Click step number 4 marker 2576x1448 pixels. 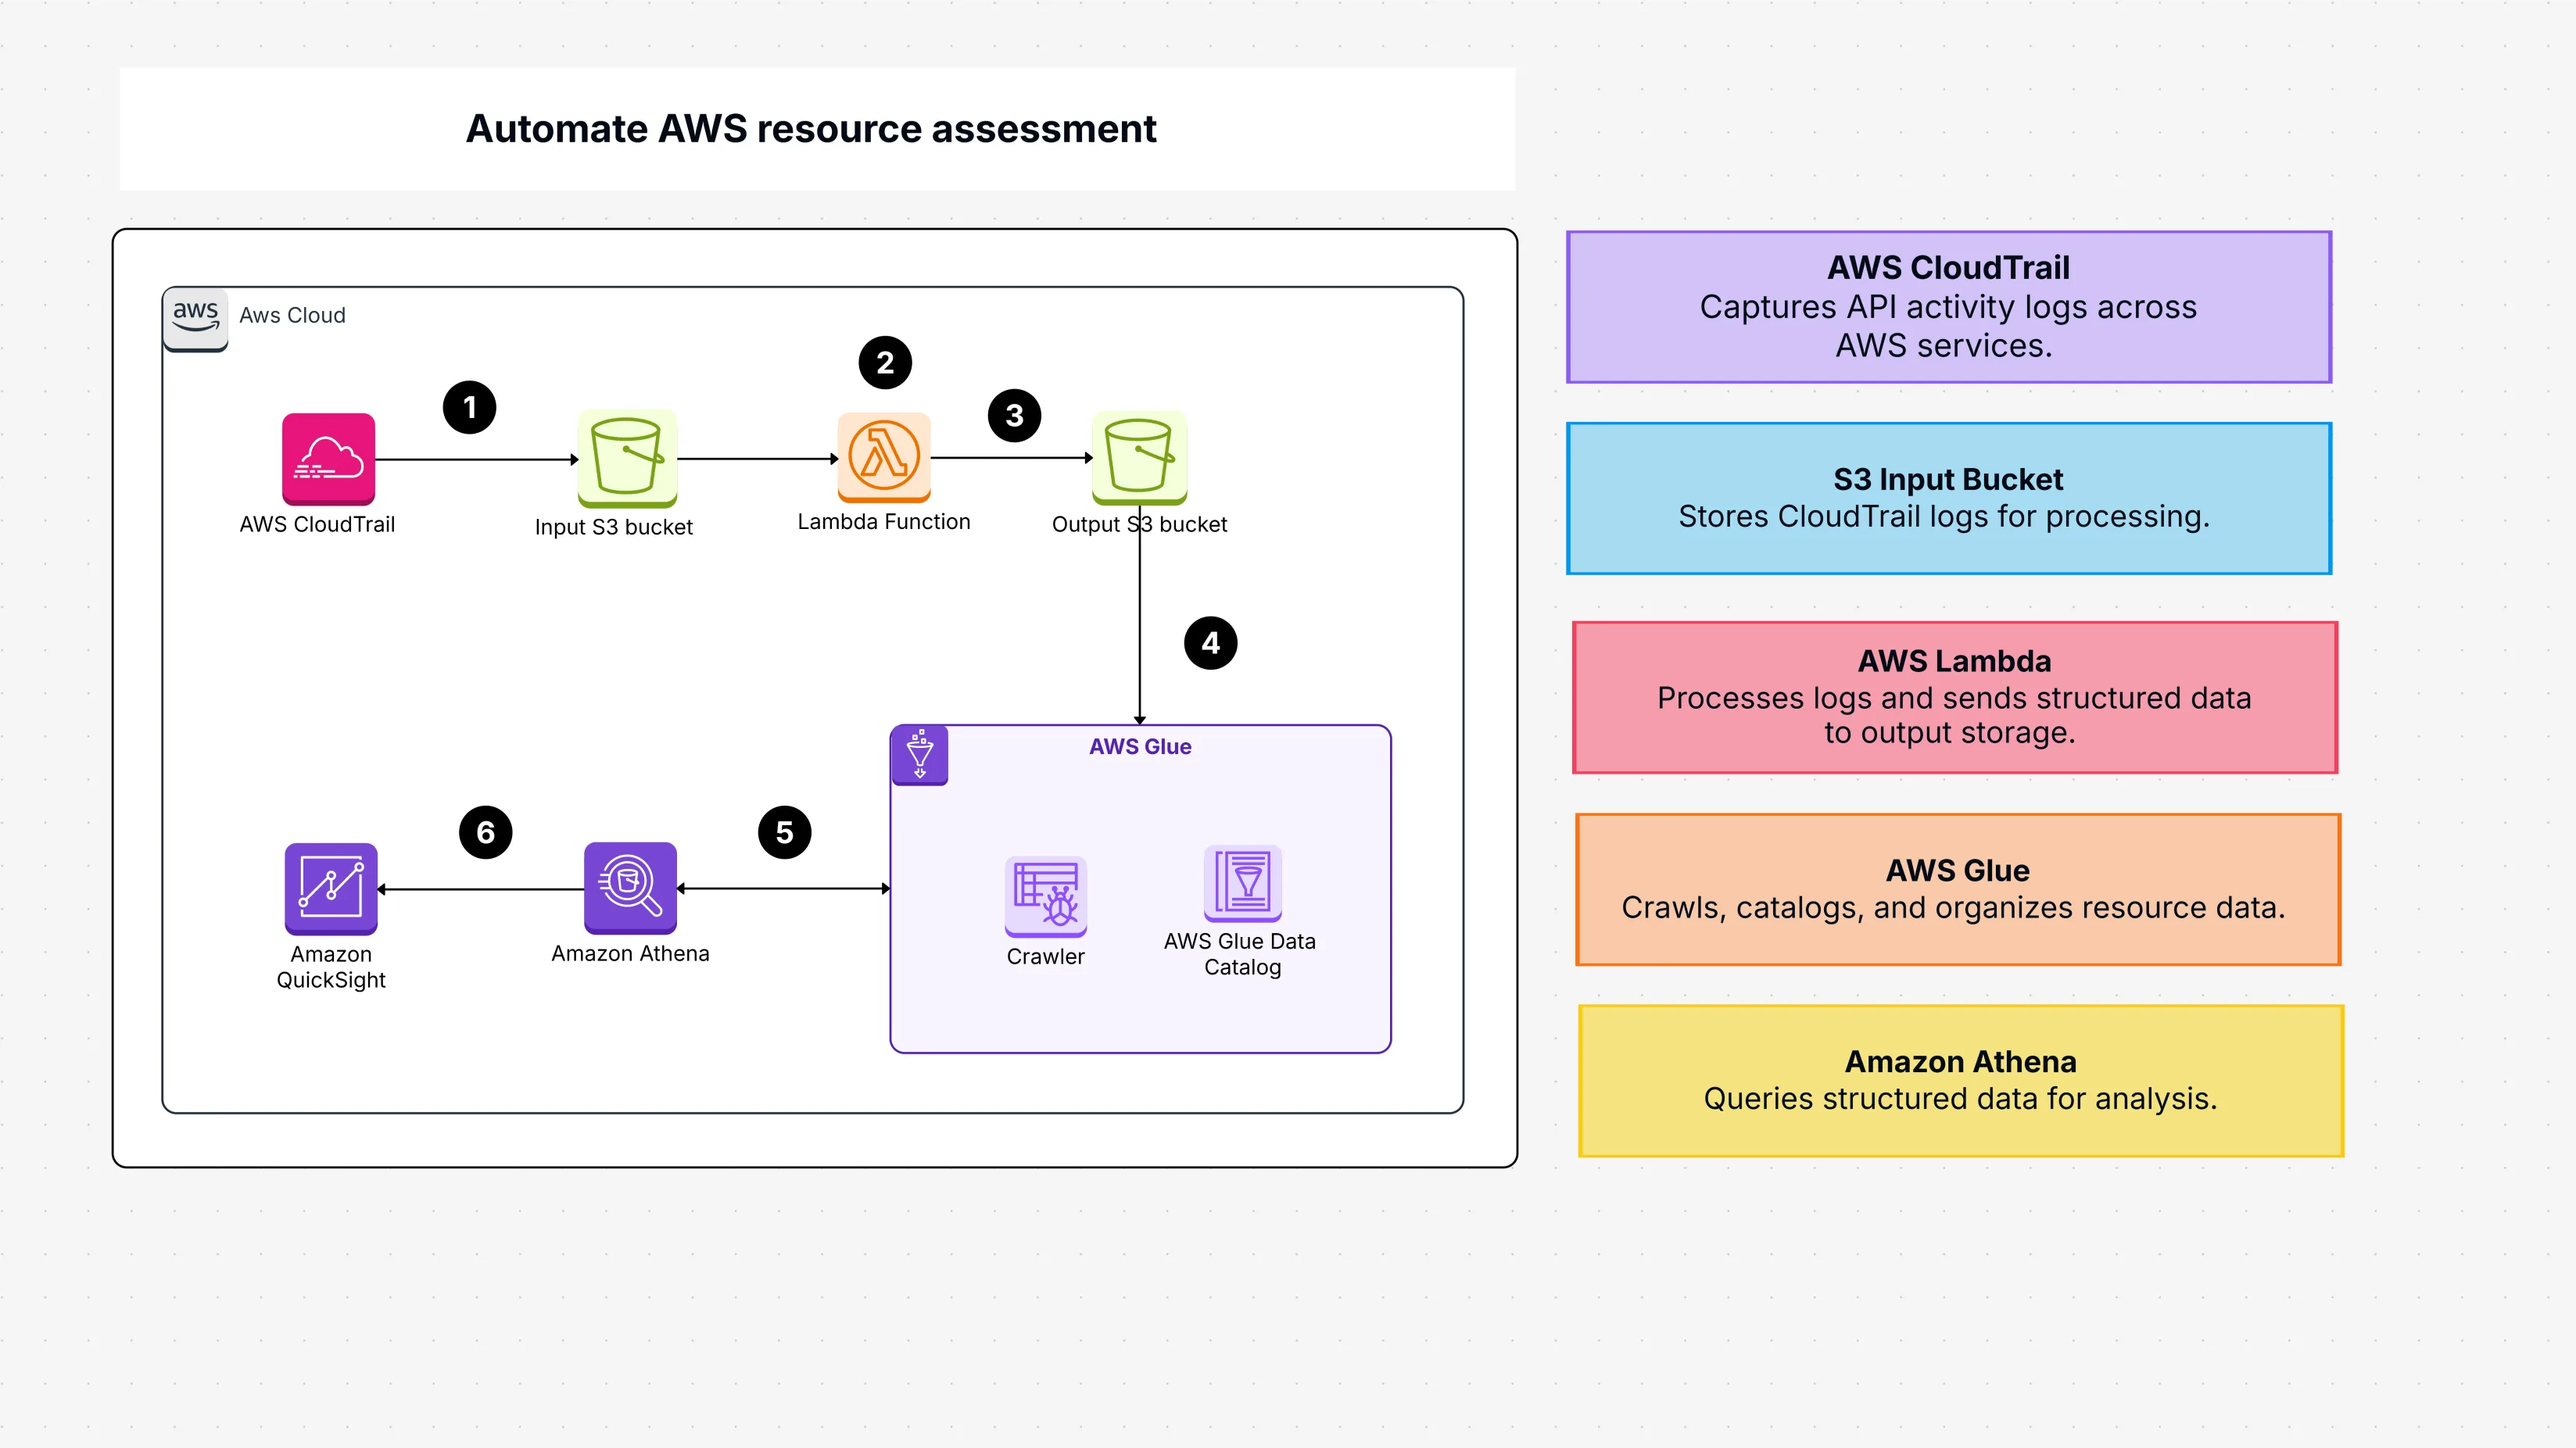(x=1210, y=642)
